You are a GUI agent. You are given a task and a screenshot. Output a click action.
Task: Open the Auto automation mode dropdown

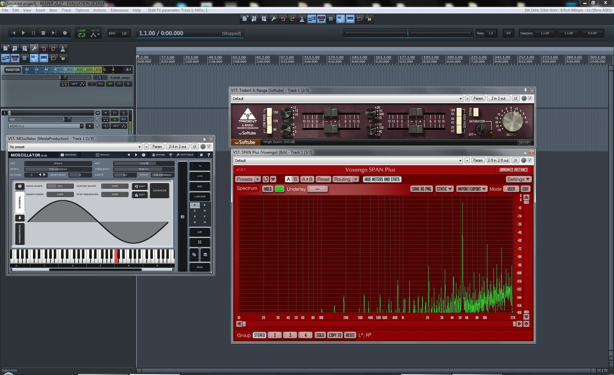click(95, 33)
